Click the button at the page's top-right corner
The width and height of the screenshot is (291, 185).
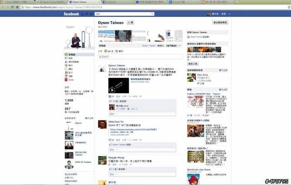[x=220, y=22]
